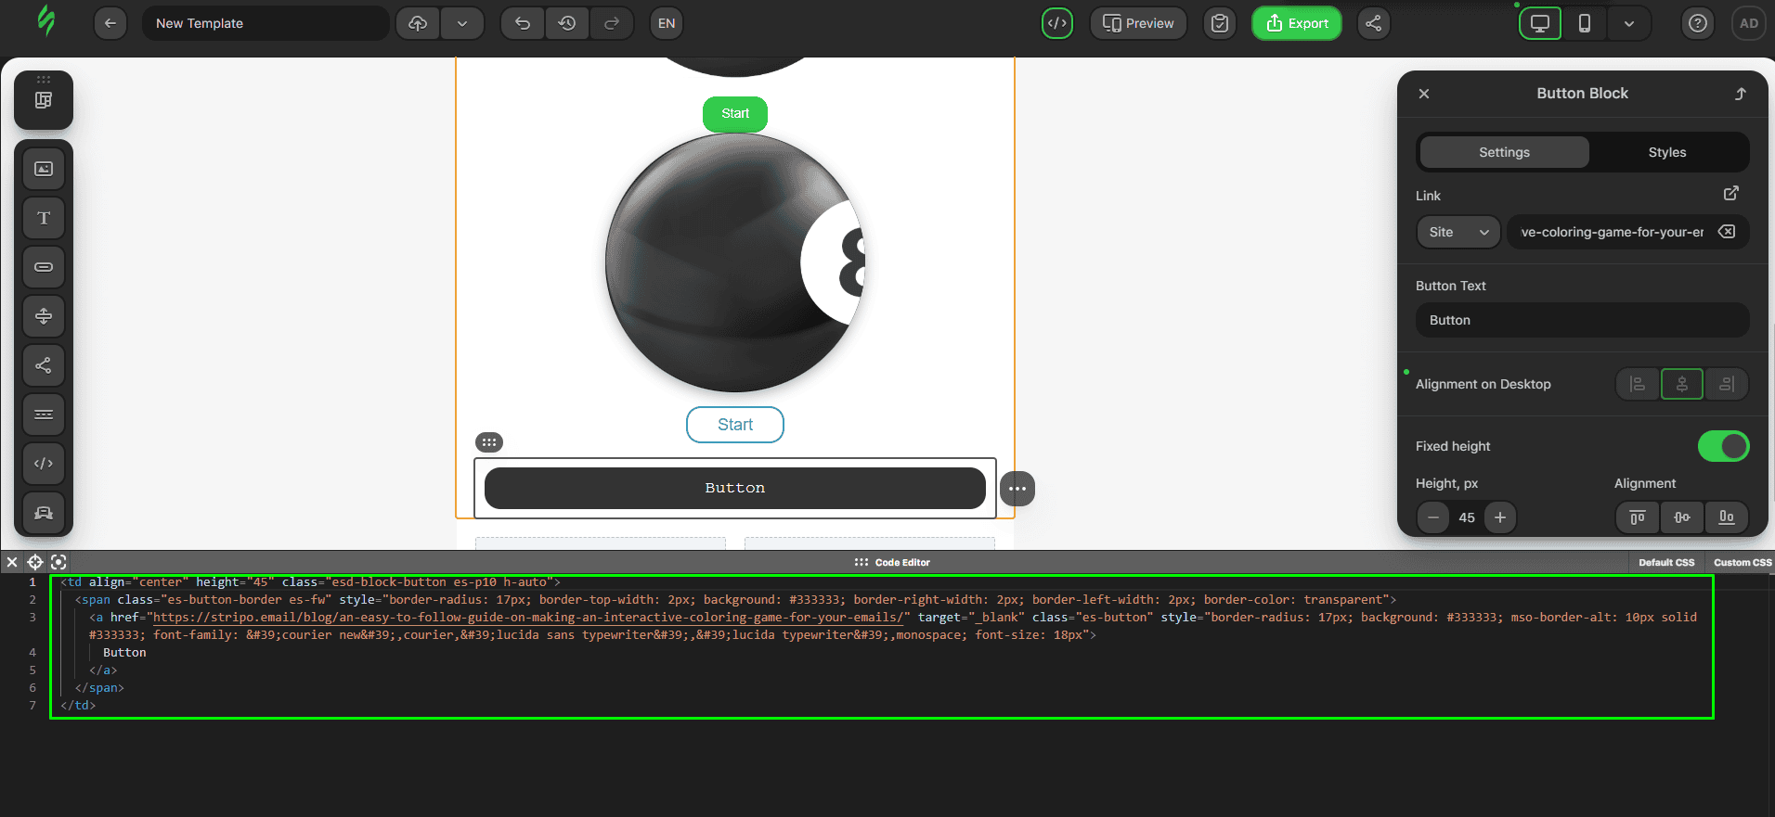Select the Social block in sidebar

[x=44, y=365]
